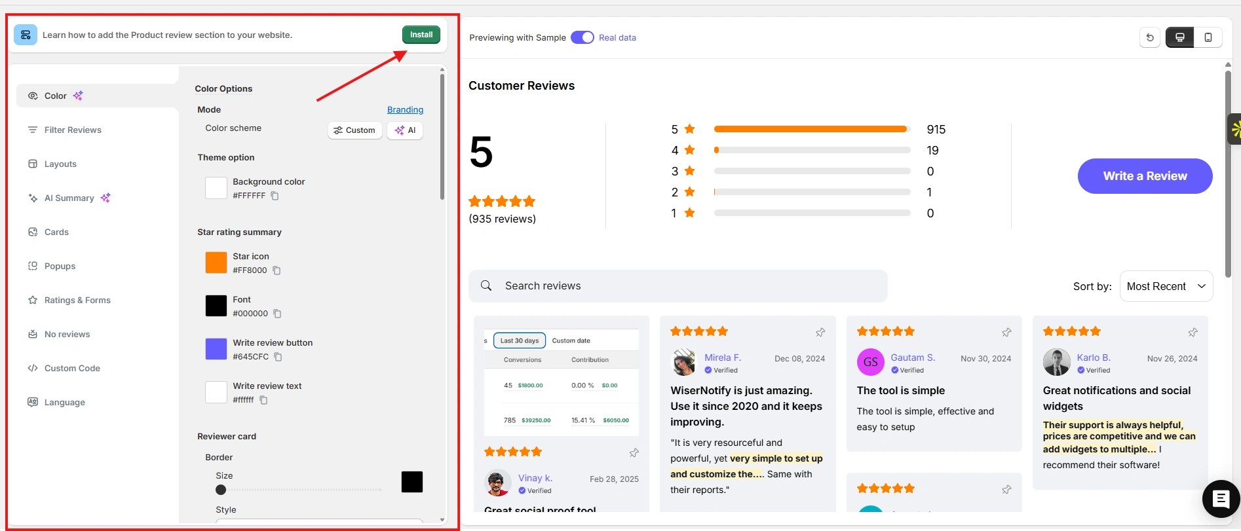Click Karlo B. reviewer name
Screen dimensions: 1241x531
(1094, 357)
